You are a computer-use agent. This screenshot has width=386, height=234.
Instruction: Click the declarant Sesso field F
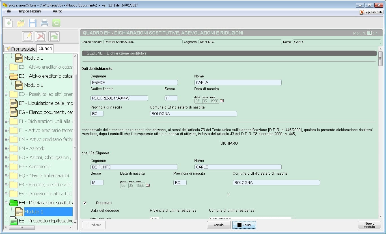[x=171, y=98]
